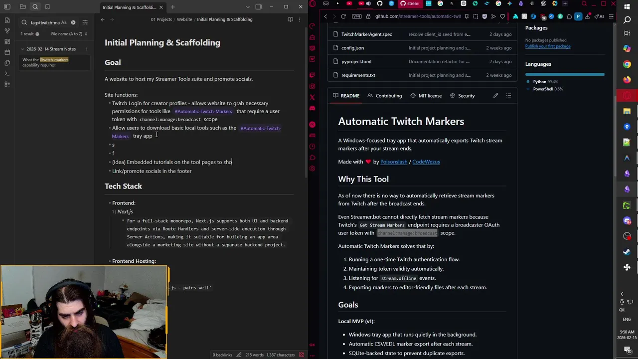Open the canvas ribbon icon
This screenshot has width=638, height=359.
[x=7, y=41]
